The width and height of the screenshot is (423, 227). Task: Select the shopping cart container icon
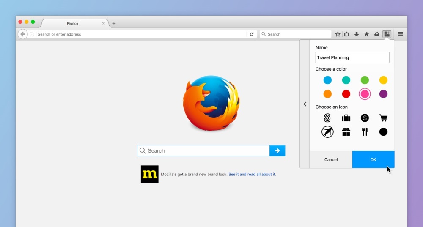point(383,118)
